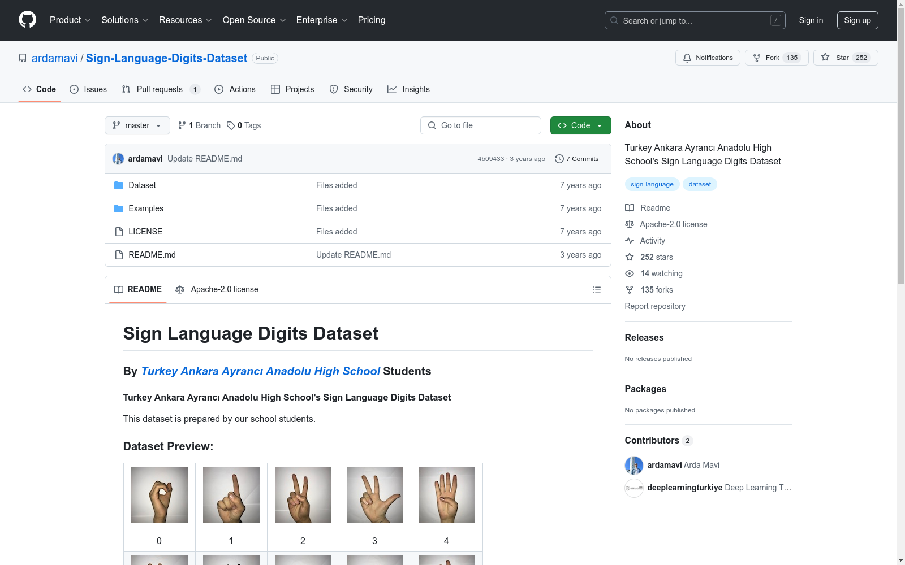Viewport: 905px width, 565px height.
Task: Open the Readme link in About
Action: click(648, 208)
